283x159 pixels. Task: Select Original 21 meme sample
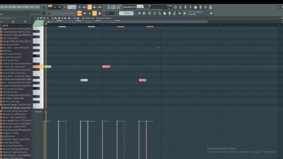11,133
